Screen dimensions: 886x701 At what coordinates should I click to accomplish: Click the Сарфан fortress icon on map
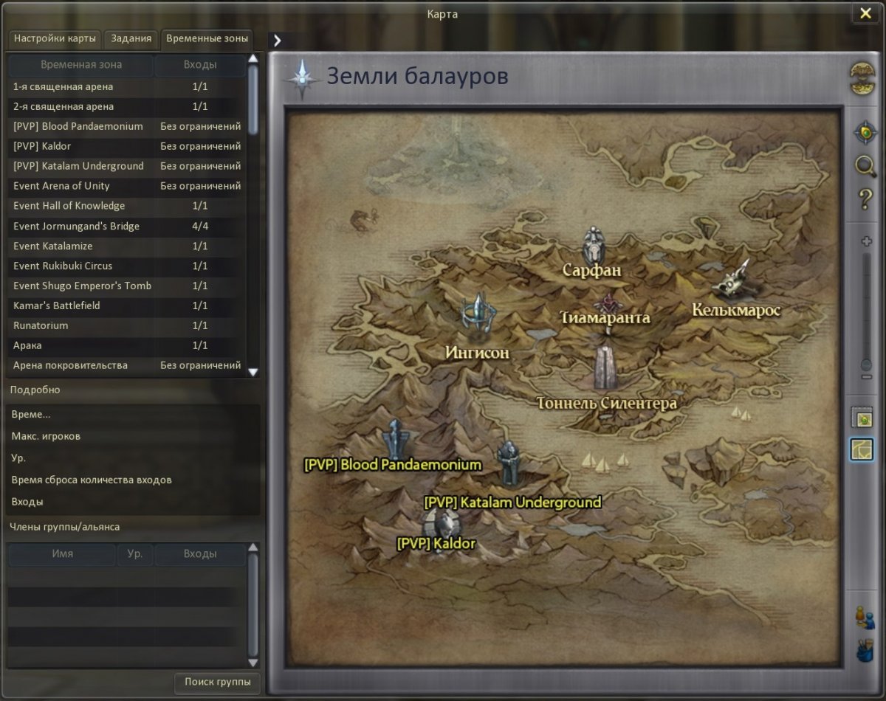coord(594,244)
